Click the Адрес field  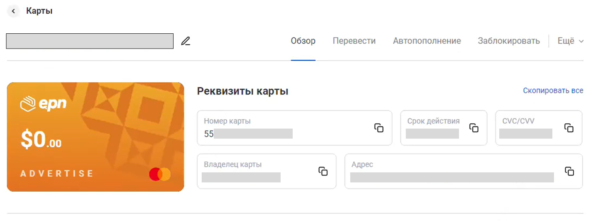[x=463, y=171]
